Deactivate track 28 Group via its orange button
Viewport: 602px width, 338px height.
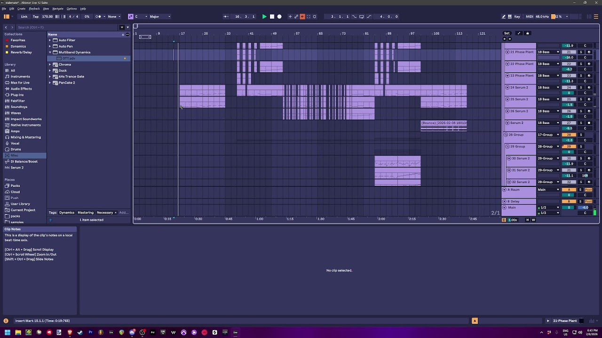569,135
